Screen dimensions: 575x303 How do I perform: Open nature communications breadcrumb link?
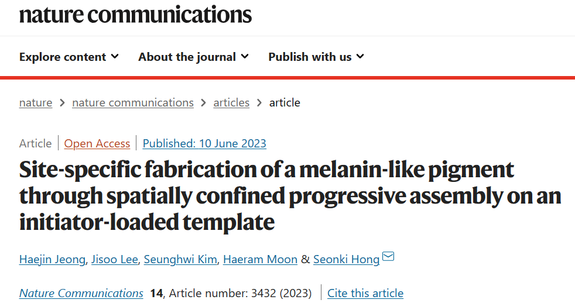click(x=133, y=102)
